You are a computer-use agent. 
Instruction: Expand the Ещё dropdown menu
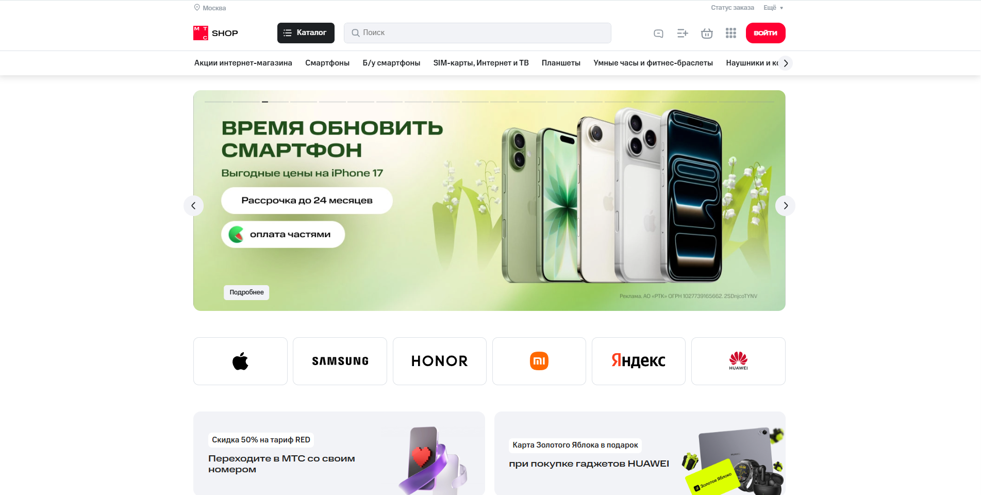(x=773, y=8)
